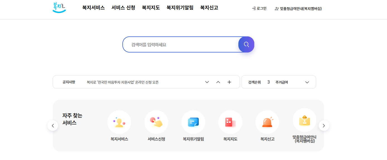This screenshot has height=160, width=387.
Task: Expand the 검색순위 ranking dropdown
Action: pos(307,82)
